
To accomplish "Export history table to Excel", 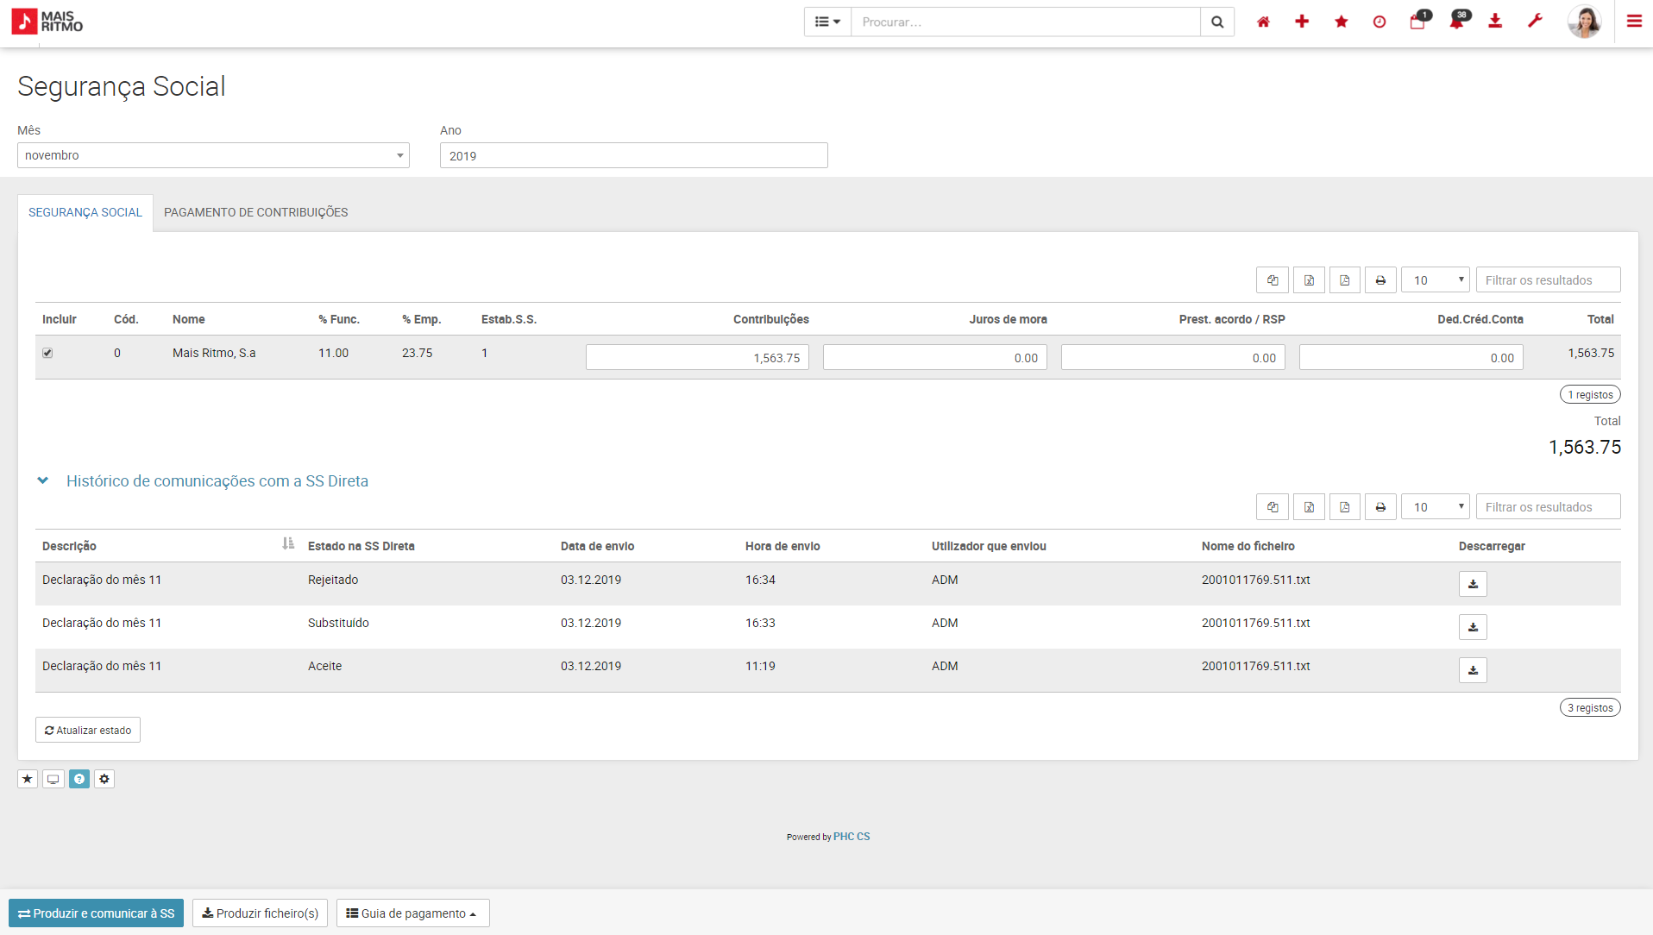I will [x=1309, y=507].
